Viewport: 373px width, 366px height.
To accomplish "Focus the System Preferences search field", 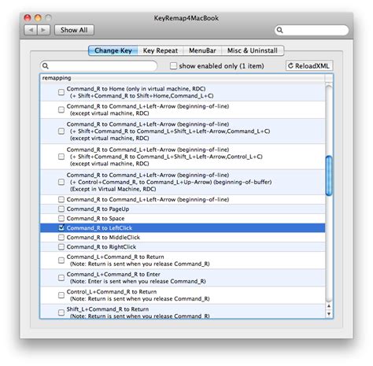I will (x=312, y=30).
